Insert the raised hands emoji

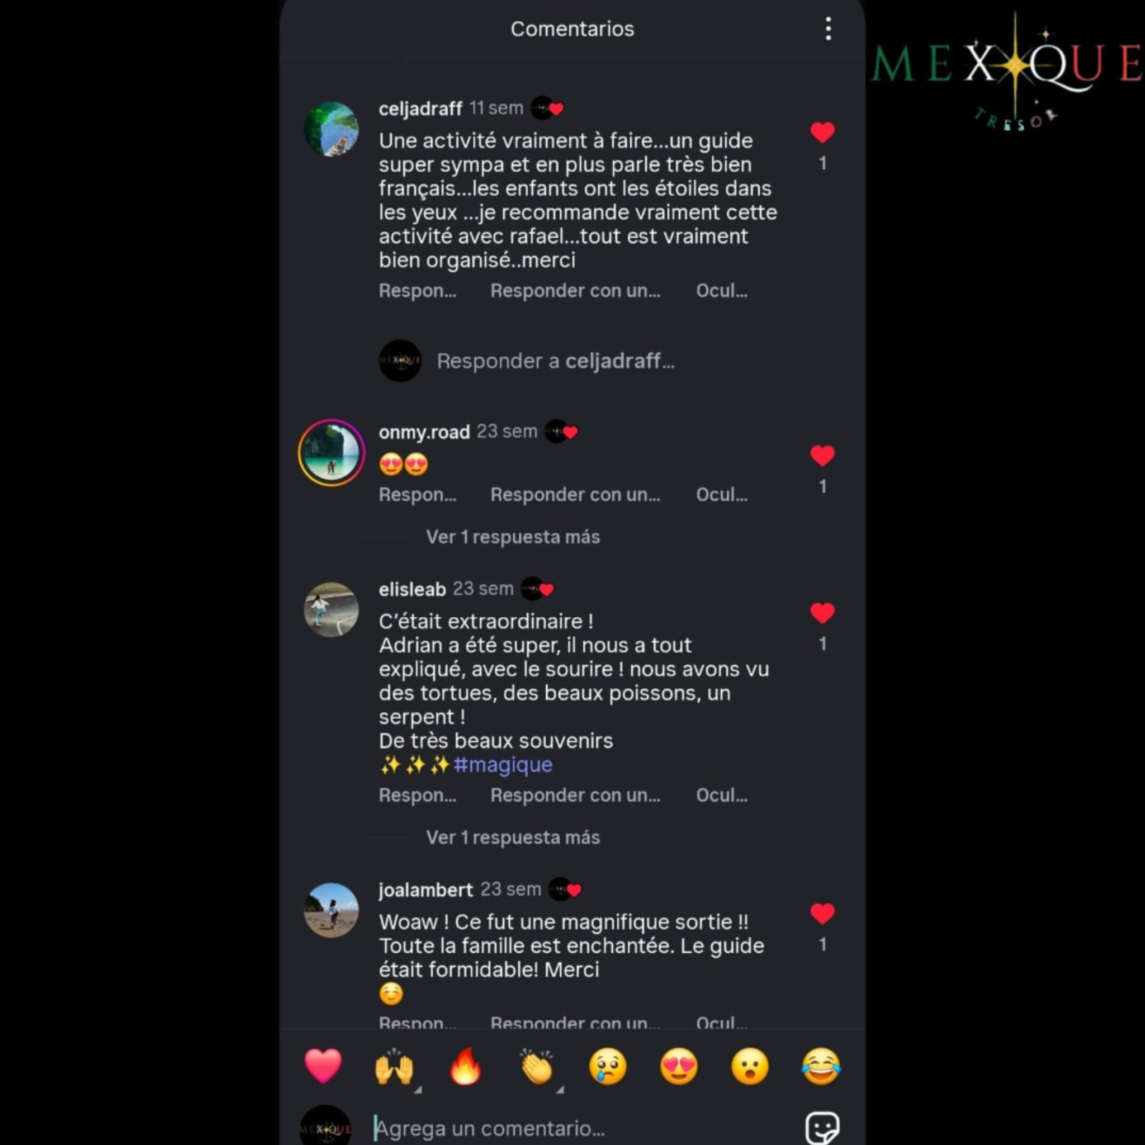point(394,1066)
